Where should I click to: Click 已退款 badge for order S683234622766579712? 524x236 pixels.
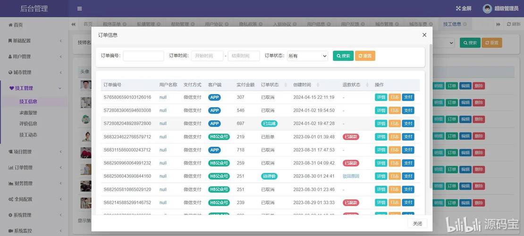(351, 137)
